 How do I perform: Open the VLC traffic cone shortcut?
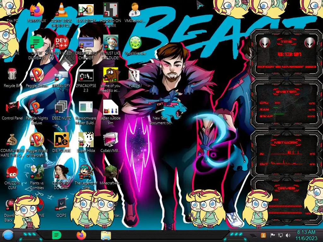tap(62, 14)
